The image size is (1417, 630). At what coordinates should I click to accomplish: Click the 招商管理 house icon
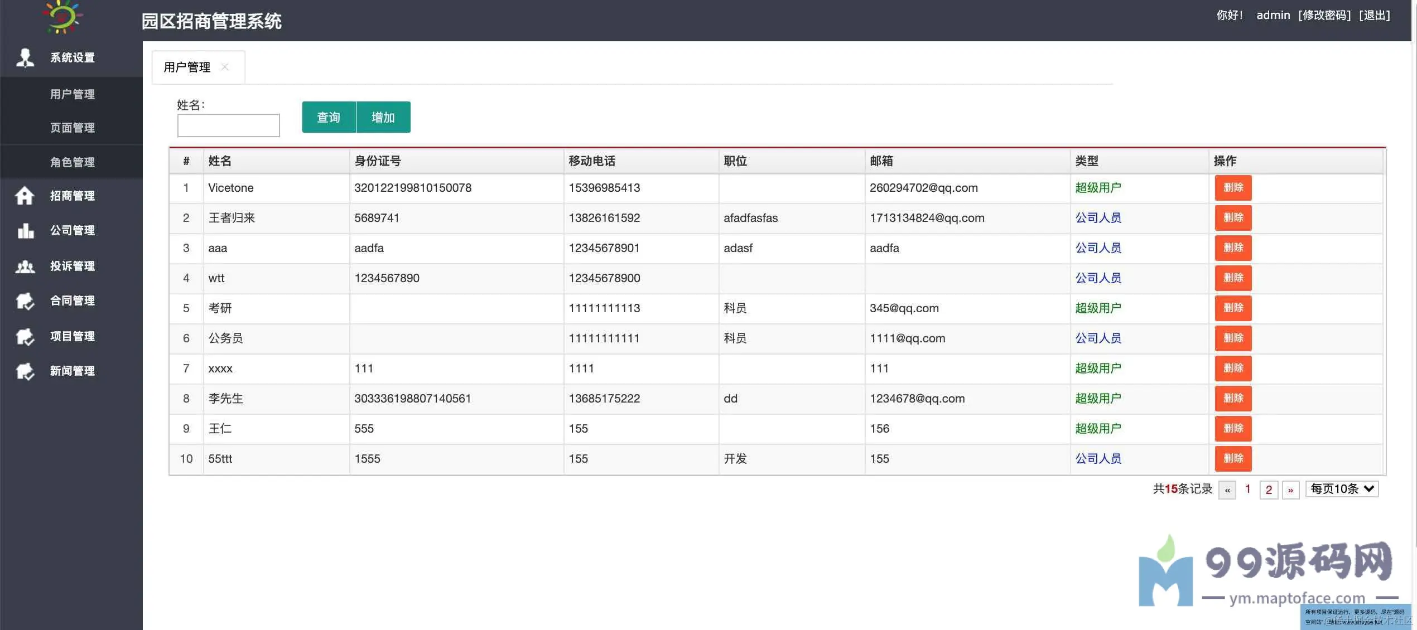point(25,196)
